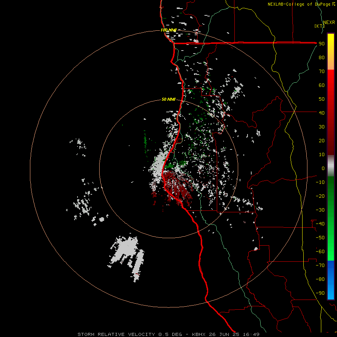This screenshot has width=337, height=337.
Task: Click the 50 value on the velocity scale
Action: [322, 99]
